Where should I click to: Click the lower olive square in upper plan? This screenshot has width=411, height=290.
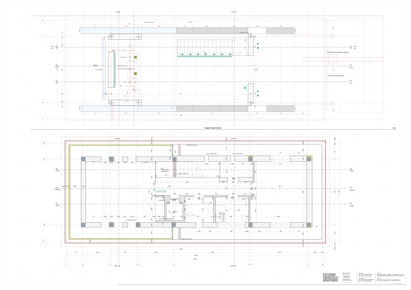(x=135, y=74)
